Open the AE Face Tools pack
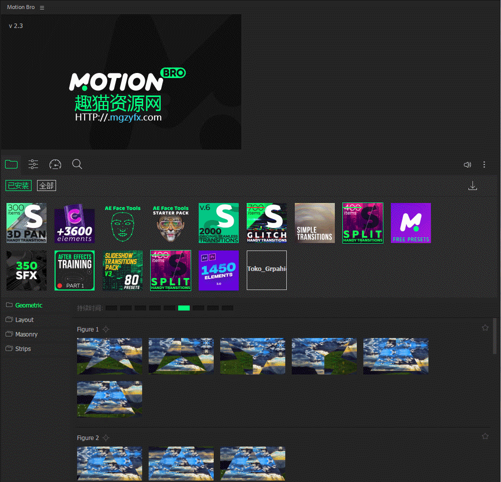This screenshot has width=501, height=482. coord(123,223)
